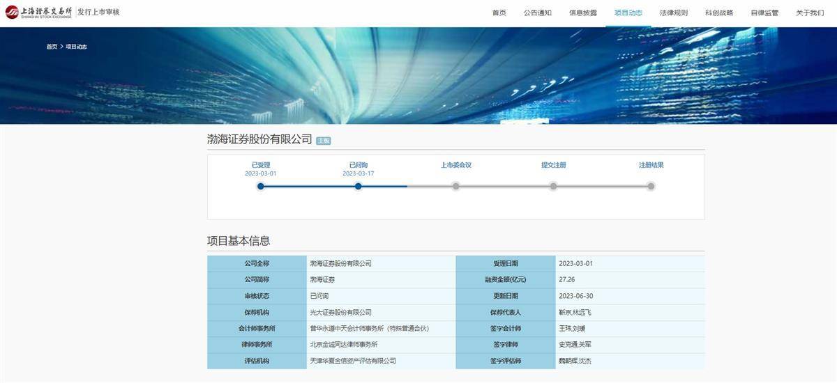This screenshot has height=383, width=837.
Task: Click the 保荐机构 label cell
Action: tap(257, 313)
